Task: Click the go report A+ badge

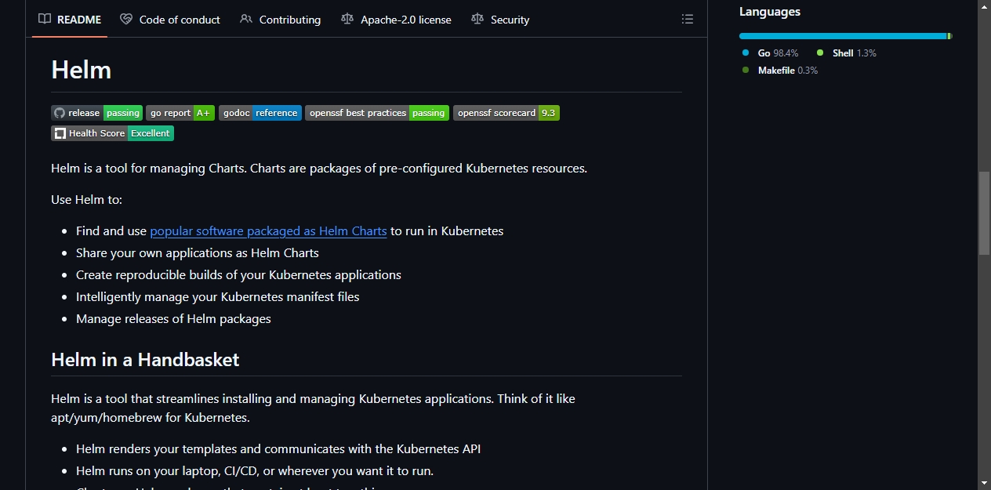Action: pos(180,113)
